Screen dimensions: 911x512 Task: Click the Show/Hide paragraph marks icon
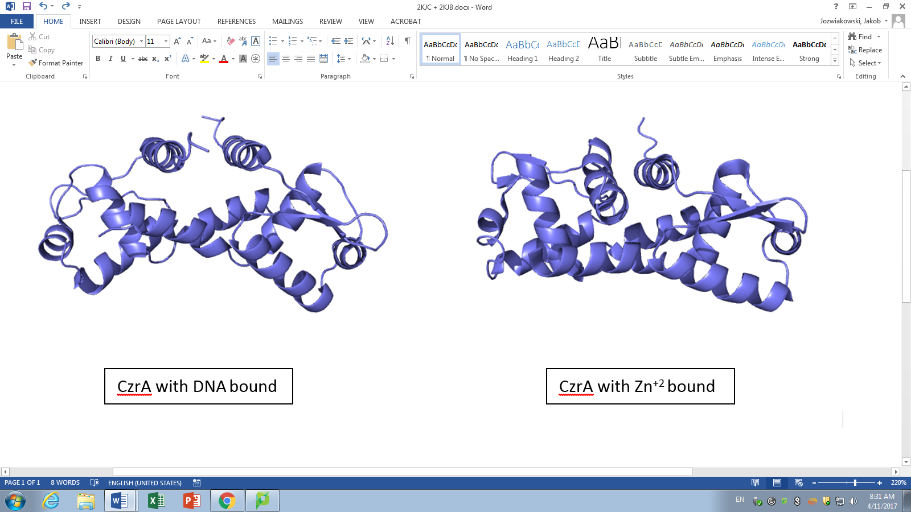[x=407, y=41]
